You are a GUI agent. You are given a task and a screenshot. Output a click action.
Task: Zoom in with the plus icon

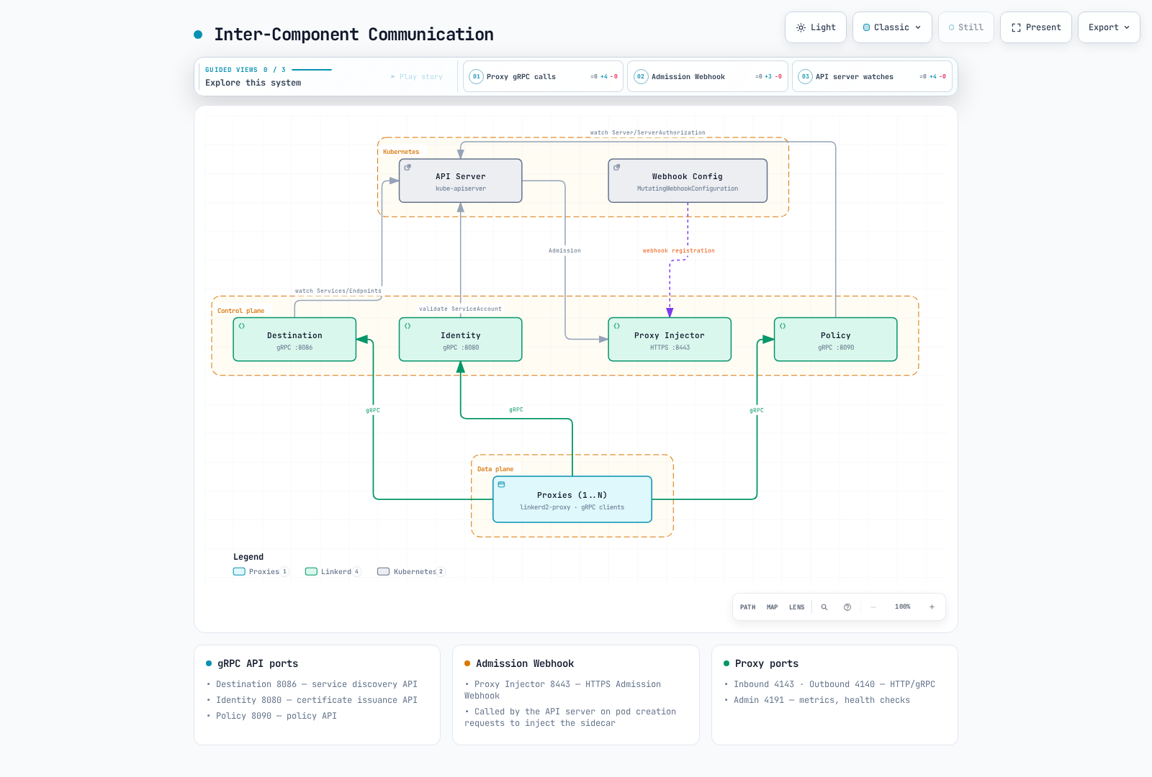click(932, 607)
